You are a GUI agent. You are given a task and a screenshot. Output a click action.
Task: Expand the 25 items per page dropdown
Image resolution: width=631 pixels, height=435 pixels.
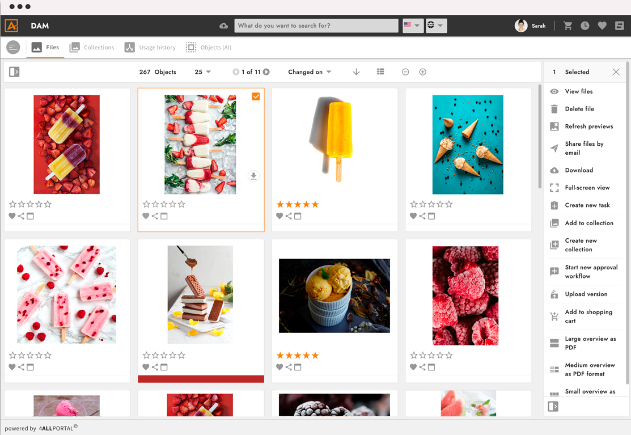[x=202, y=72]
